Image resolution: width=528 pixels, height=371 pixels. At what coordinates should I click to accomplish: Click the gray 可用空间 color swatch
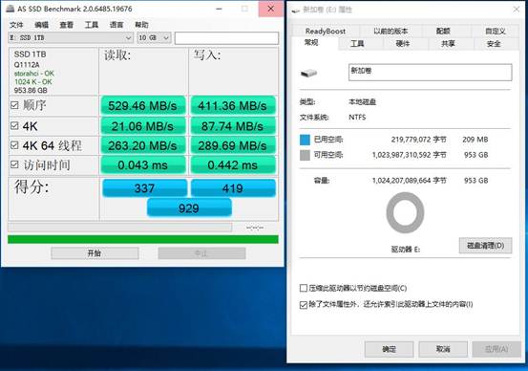(x=305, y=155)
